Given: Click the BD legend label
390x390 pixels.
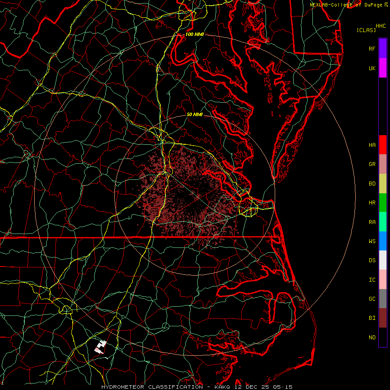Looking at the screenshot, I should pyautogui.click(x=372, y=184).
